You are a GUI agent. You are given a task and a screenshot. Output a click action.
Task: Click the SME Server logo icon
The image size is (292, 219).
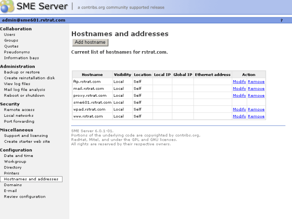click(7, 6)
